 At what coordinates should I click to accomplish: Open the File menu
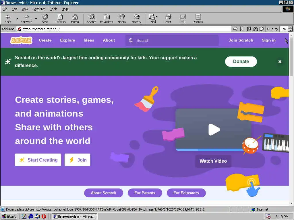[5, 9]
